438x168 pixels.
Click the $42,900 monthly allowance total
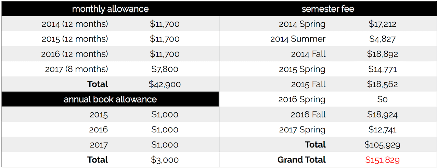coord(165,84)
